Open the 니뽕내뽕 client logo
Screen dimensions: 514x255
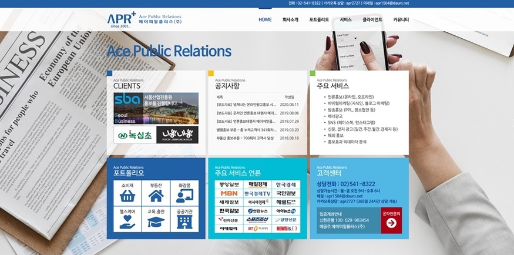[177, 135]
